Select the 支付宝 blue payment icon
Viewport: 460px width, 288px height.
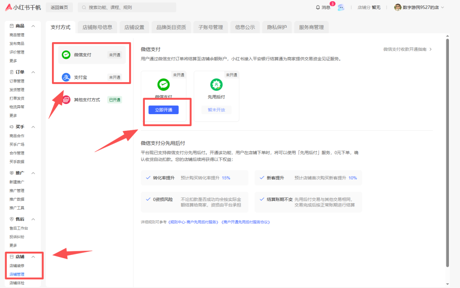click(x=66, y=77)
